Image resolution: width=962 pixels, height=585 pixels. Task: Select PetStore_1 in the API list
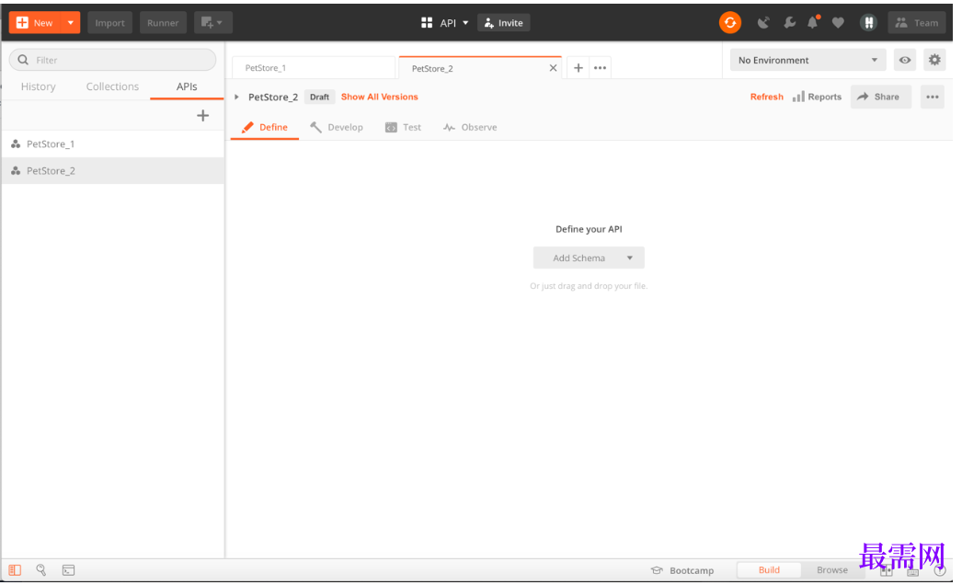coord(113,143)
